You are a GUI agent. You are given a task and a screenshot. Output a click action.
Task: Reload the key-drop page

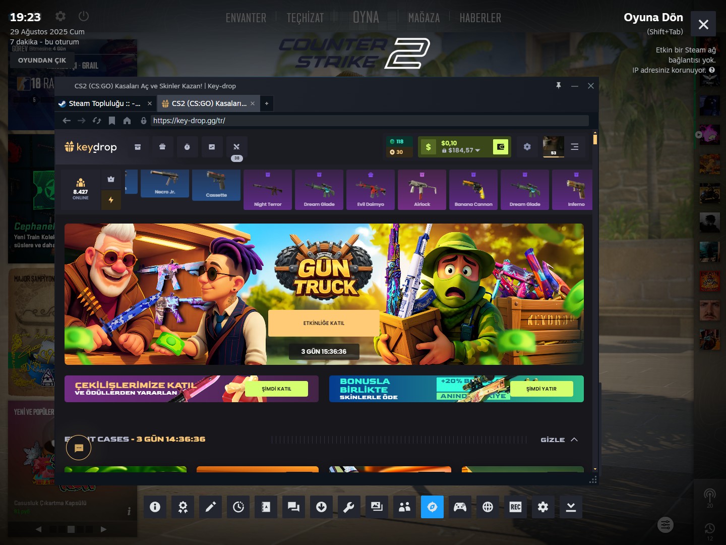coord(97,121)
